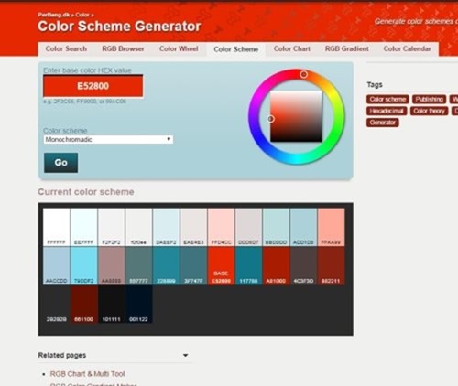The height and width of the screenshot is (386, 458).
Task: Select the Color Scheme tab
Action: [236, 49]
